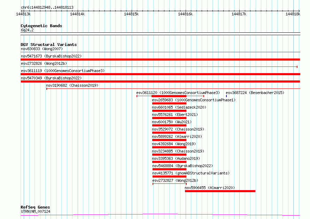Click the red bar under nsv3395363
The width and height of the screenshot is (310, 219).
coord(169,162)
